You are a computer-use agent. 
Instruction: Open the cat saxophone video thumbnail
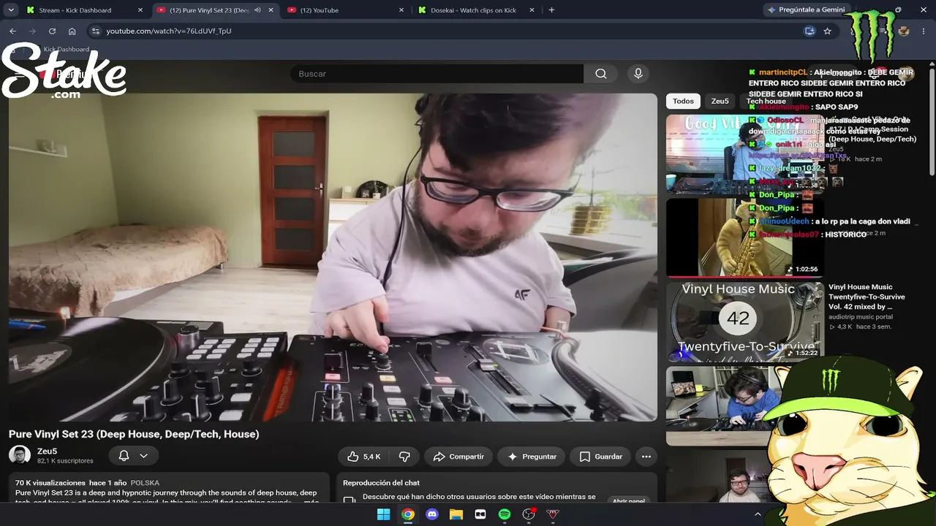(744, 237)
